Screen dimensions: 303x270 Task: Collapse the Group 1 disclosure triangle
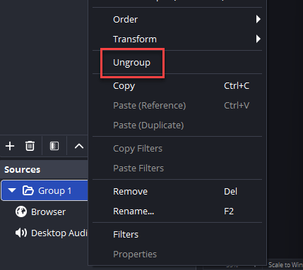tap(12, 190)
